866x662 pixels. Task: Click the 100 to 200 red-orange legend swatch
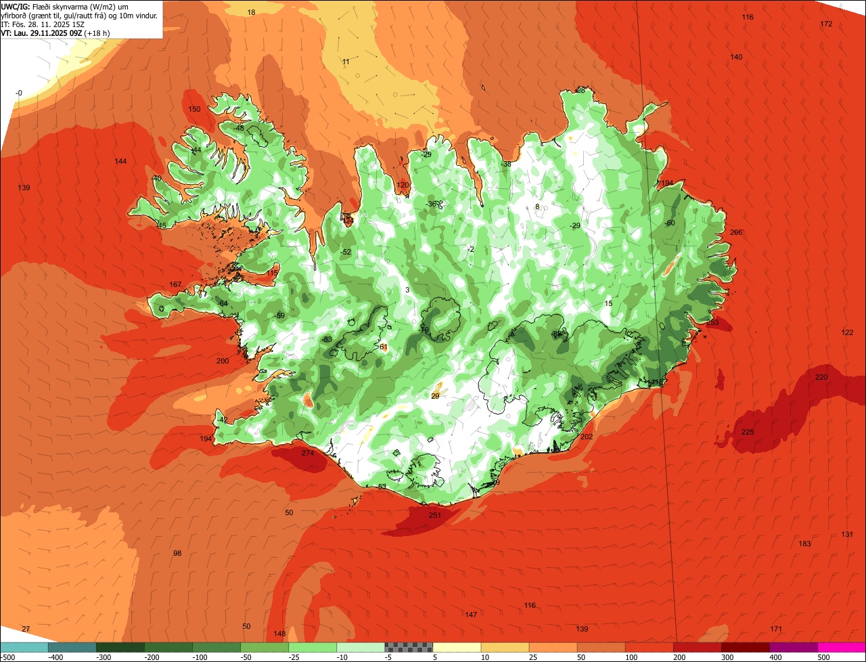tap(649, 646)
